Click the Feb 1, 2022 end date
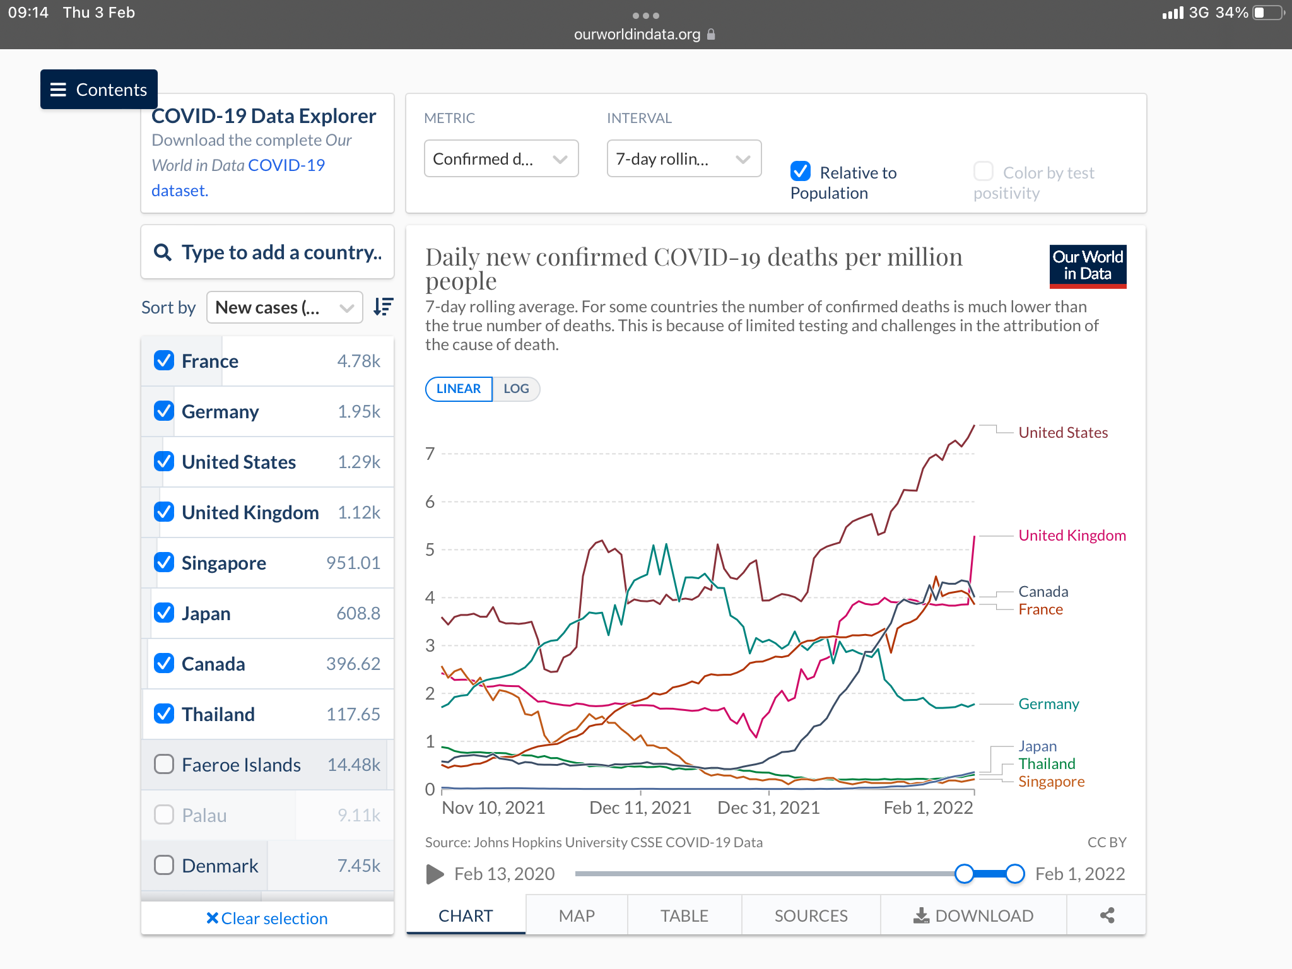Image resolution: width=1292 pixels, height=969 pixels. (1080, 874)
